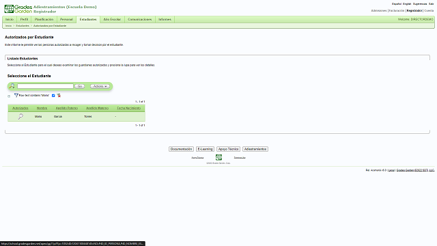The image size is (437, 246).
Task: Click the Adiestramientos footer button
Action: pos(255,149)
